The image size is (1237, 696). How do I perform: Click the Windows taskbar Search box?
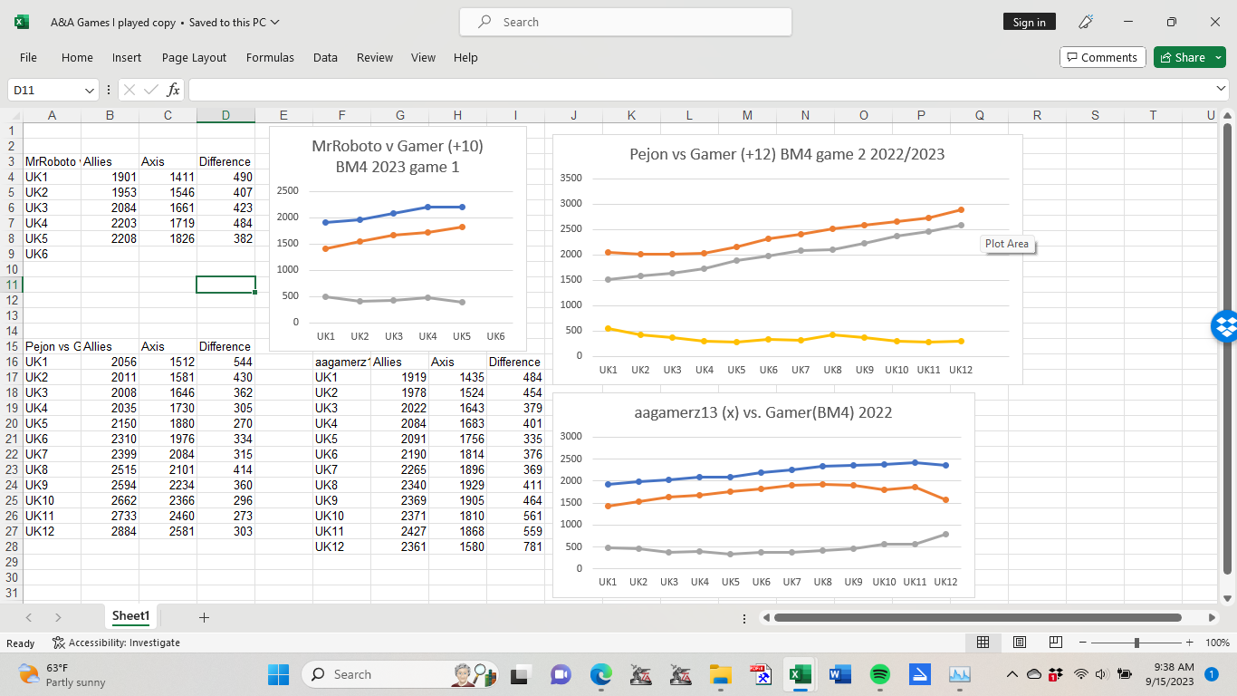398,674
